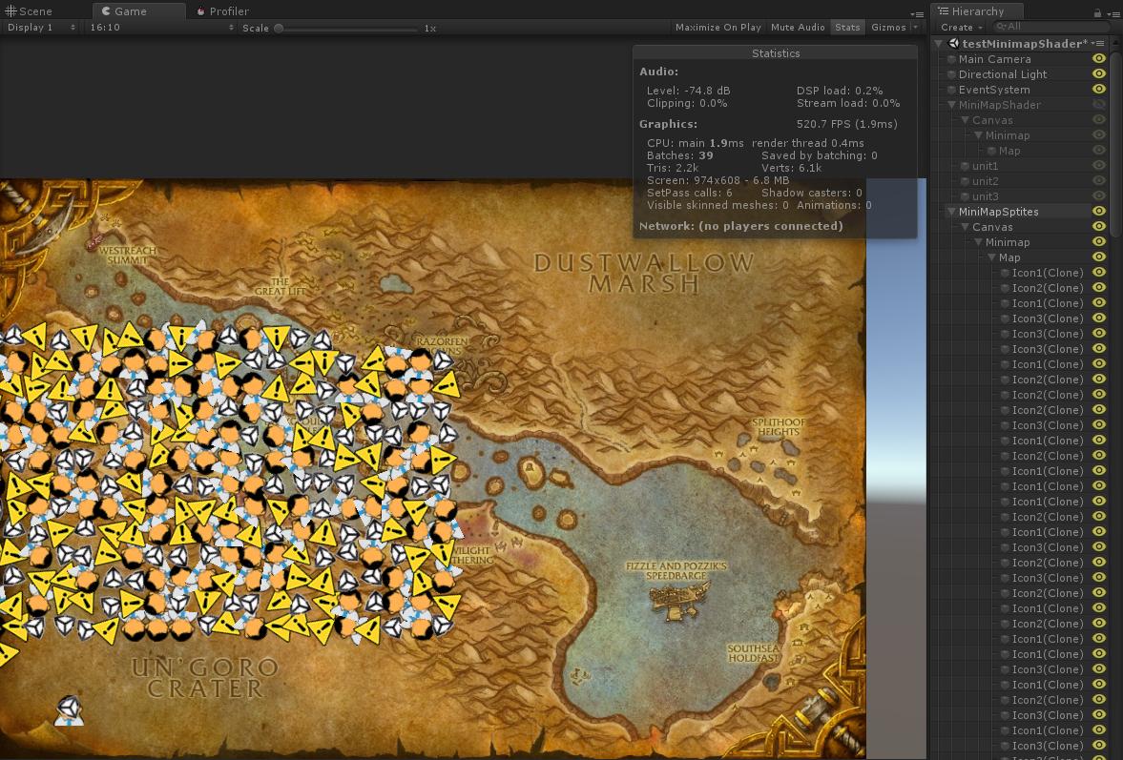This screenshot has width=1123, height=760.
Task: Toggle visibility eye for unit3
Action: point(1098,196)
